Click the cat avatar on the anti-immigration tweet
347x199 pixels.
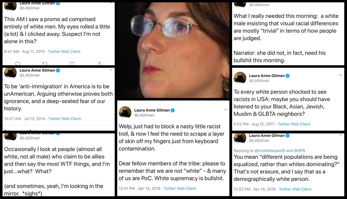click(x=11, y=73)
